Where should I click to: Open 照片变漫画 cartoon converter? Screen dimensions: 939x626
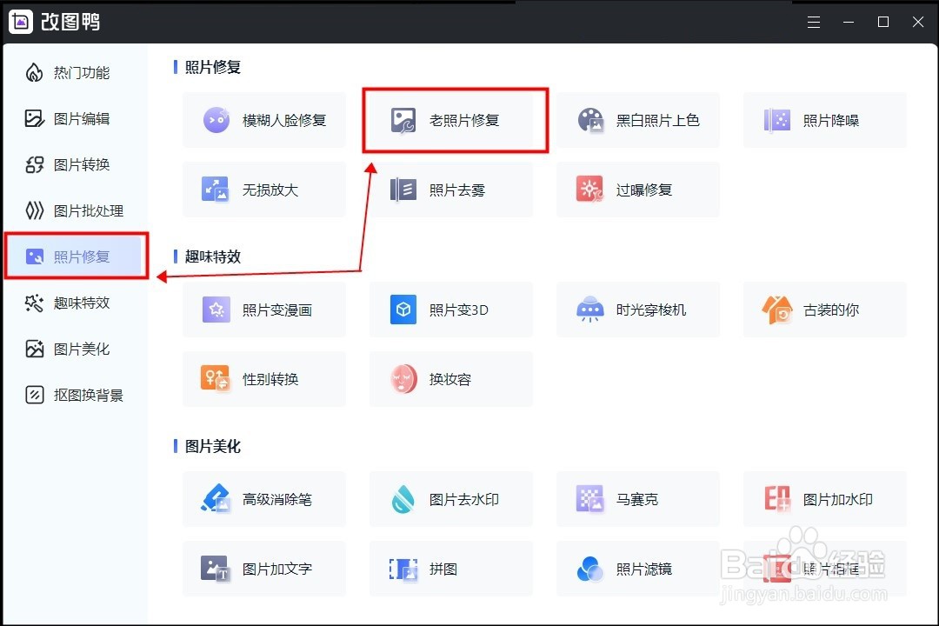263,310
